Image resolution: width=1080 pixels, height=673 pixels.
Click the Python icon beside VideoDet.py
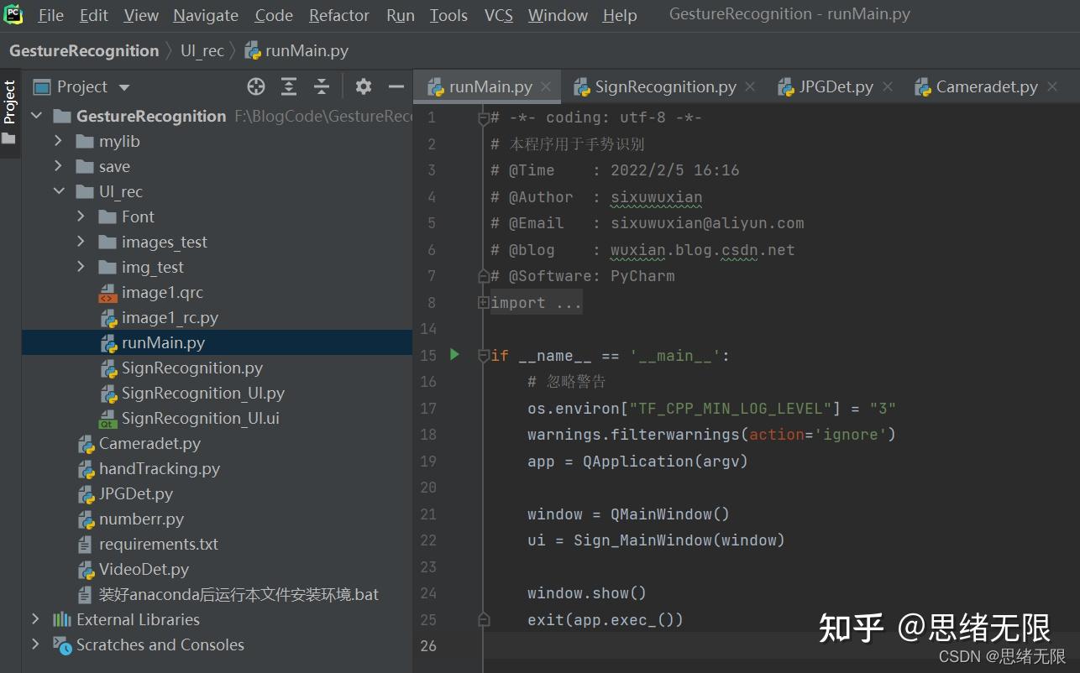tap(85, 570)
